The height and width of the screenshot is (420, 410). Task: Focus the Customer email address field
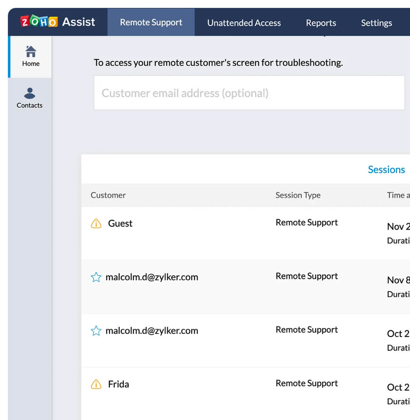249,93
